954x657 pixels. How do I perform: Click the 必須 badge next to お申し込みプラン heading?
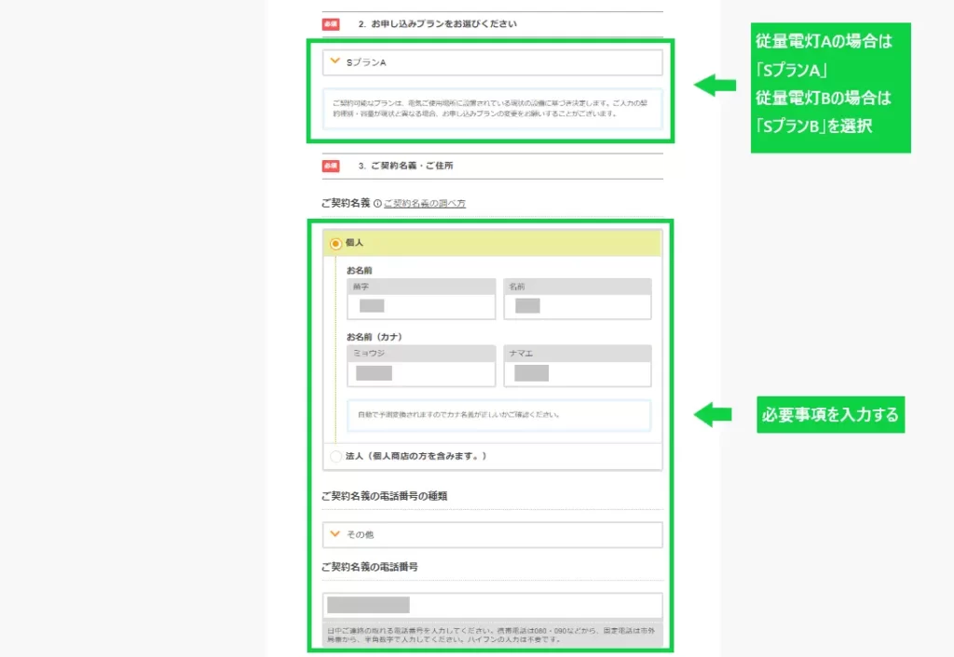(331, 24)
